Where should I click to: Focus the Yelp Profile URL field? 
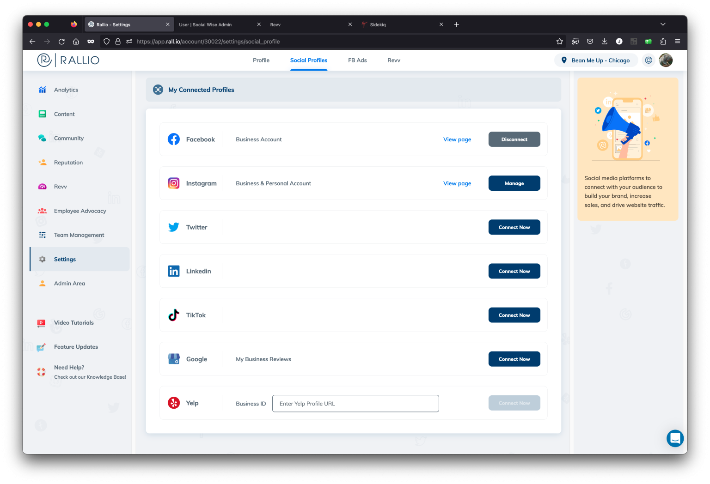(355, 404)
